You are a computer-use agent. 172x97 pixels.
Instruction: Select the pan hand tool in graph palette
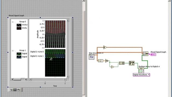click(x=19, y=90)
